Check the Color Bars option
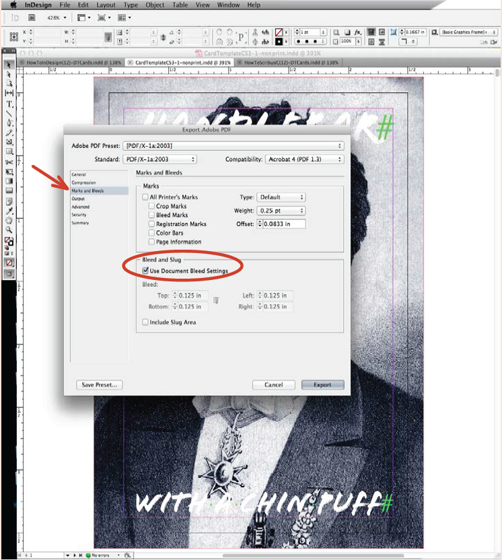 [x=151, y=233]
